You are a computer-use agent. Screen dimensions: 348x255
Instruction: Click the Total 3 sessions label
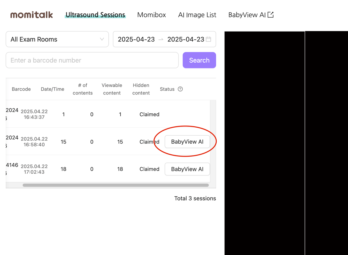[195, 198]
